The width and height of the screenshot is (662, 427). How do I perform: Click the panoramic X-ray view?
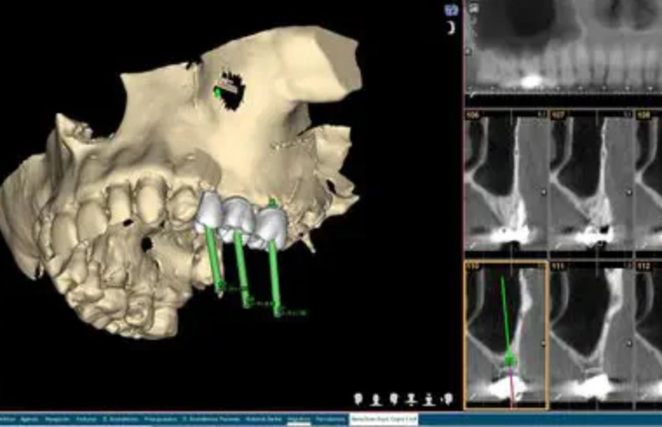[x=566, y=48]
